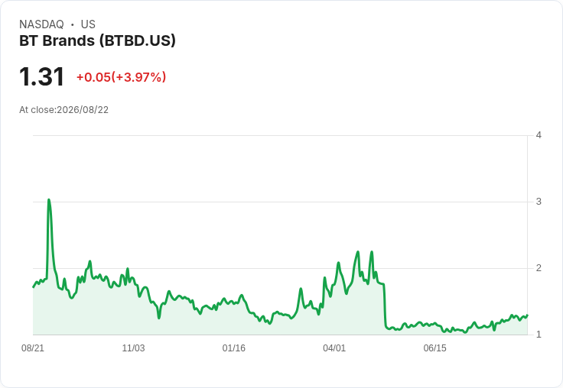The height and width of the screenshot is (388, 563).
Task: Click the rightmost end of the chart line
Action: (x=527, y=315)
